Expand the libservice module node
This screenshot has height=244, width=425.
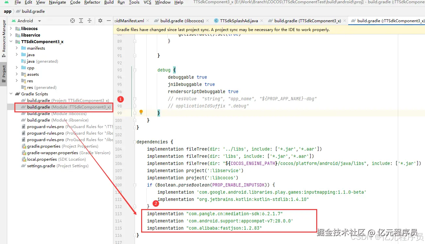11,35
